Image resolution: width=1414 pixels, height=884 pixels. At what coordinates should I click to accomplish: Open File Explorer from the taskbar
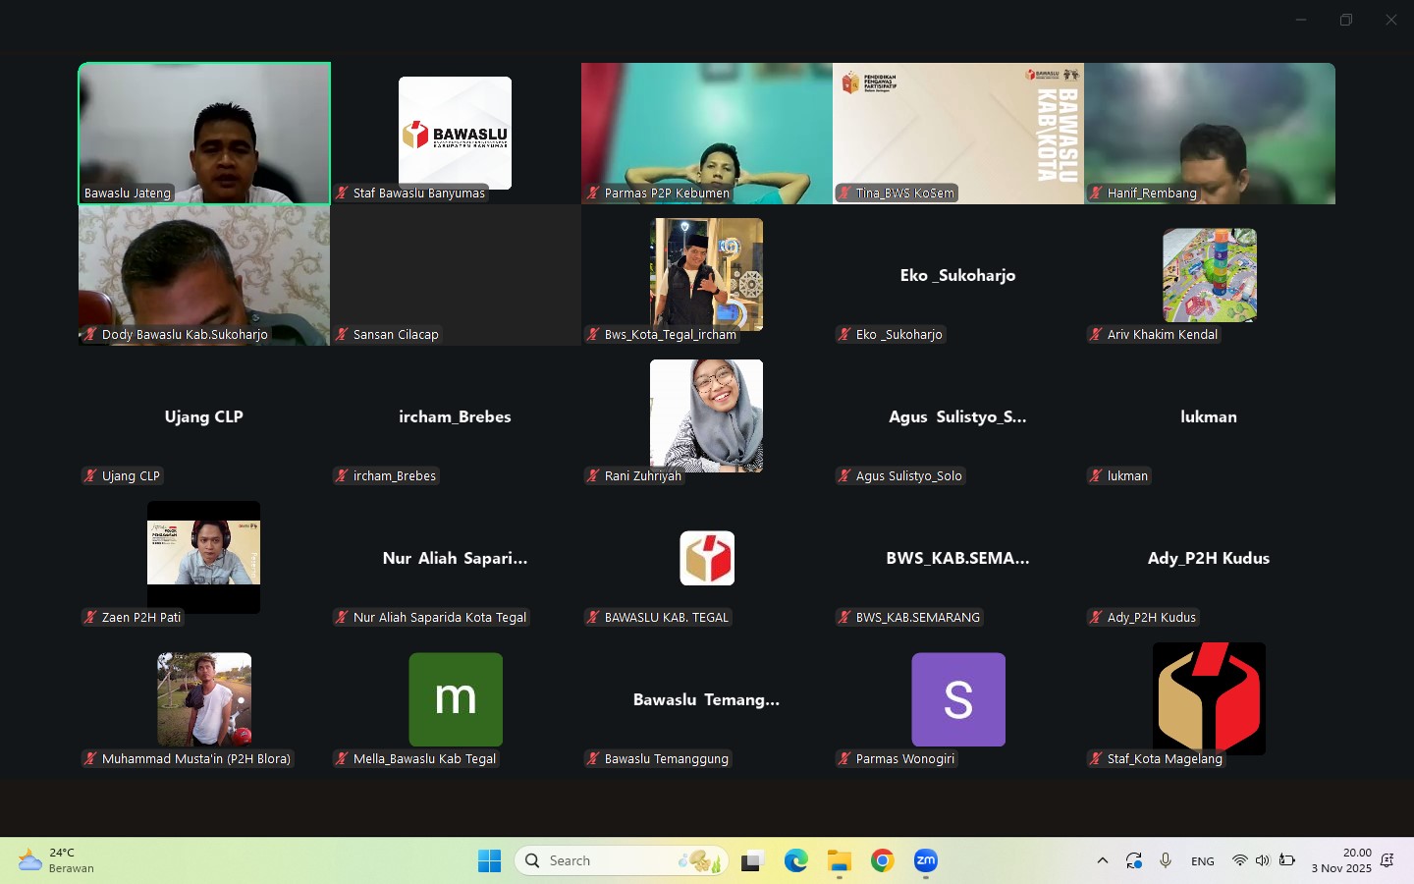click(x=839, y=861)
